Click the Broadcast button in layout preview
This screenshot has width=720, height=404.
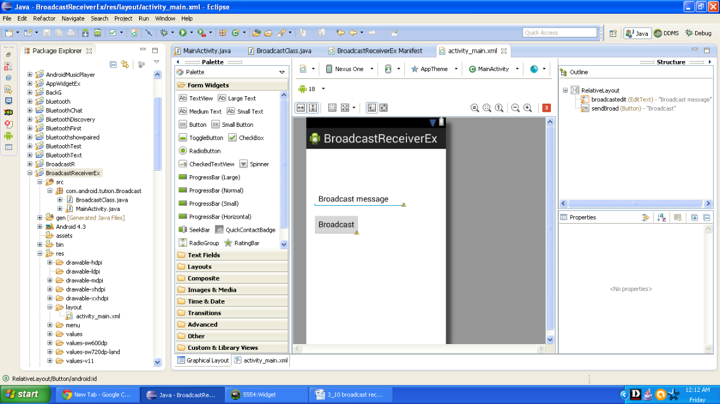tap(336, 225)
